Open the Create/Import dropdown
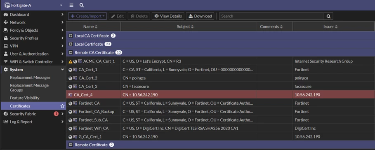Screen dimensions: 375x150 click(87, 16)
